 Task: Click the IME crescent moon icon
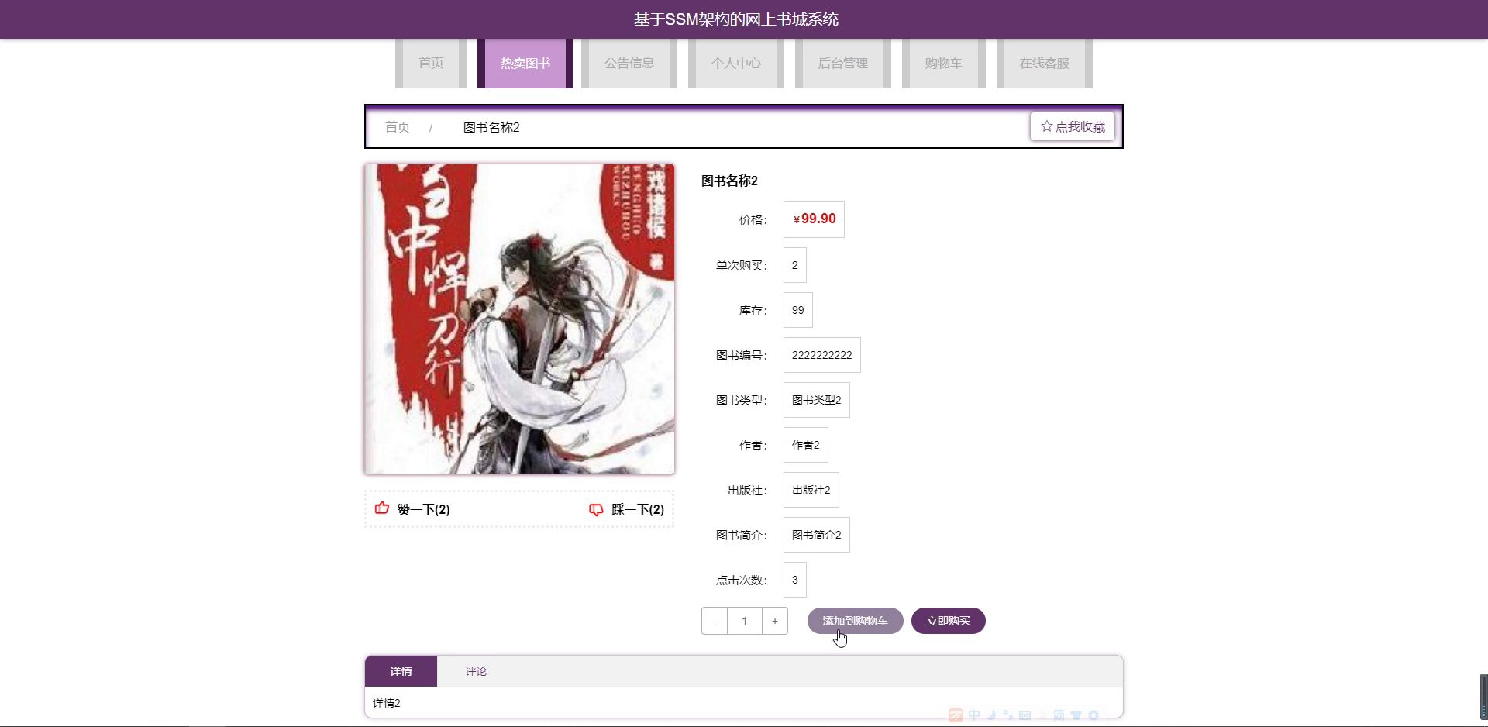(x=991, y=715)
